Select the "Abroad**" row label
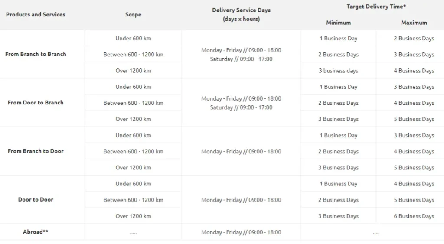Viewport: 444px width, 244px height. pyautogui.click(x=36, y=232)
